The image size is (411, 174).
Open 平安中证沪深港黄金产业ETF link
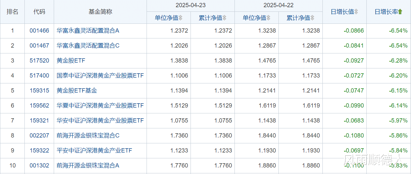[x=94, y=151]
